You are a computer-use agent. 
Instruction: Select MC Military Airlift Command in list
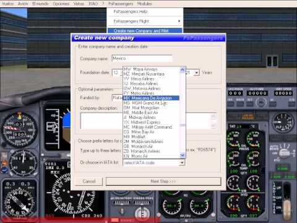tap(152, 127)
